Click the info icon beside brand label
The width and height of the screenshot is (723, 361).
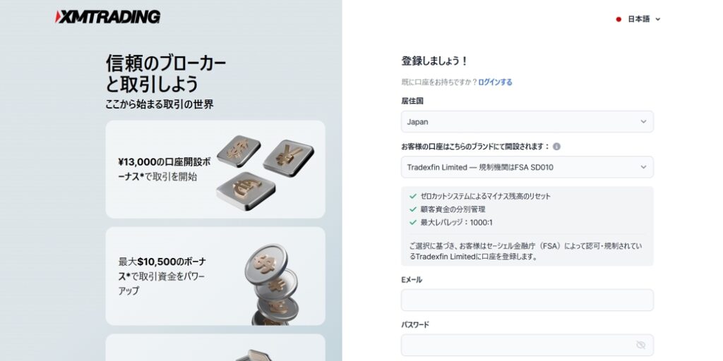(x=556, y=147)
